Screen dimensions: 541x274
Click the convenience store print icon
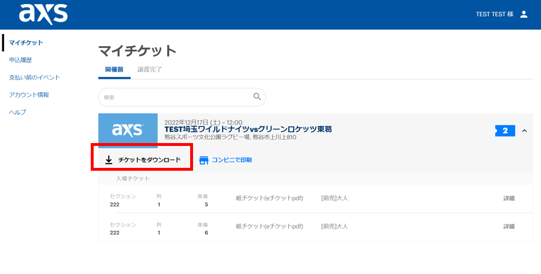point(204,160)
